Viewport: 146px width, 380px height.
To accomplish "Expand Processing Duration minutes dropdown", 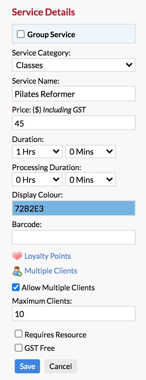I will [x=91, y=180].
